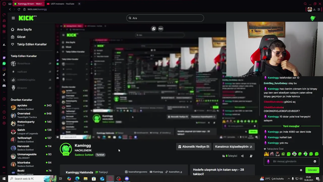Open X in the Opera sidebar
Viewport: 323px width, 182px height.
click(4, 80)
